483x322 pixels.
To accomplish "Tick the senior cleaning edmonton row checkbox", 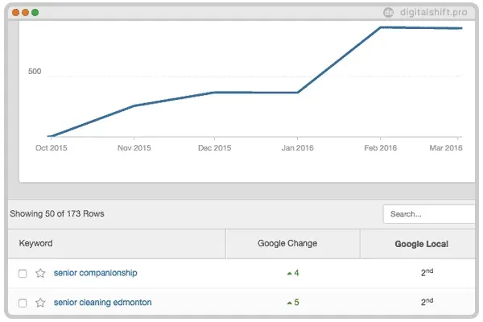I will (23, 303).
